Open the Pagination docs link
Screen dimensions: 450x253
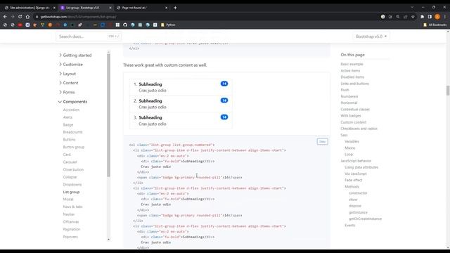pyautogui.click(x=72, y=229)
